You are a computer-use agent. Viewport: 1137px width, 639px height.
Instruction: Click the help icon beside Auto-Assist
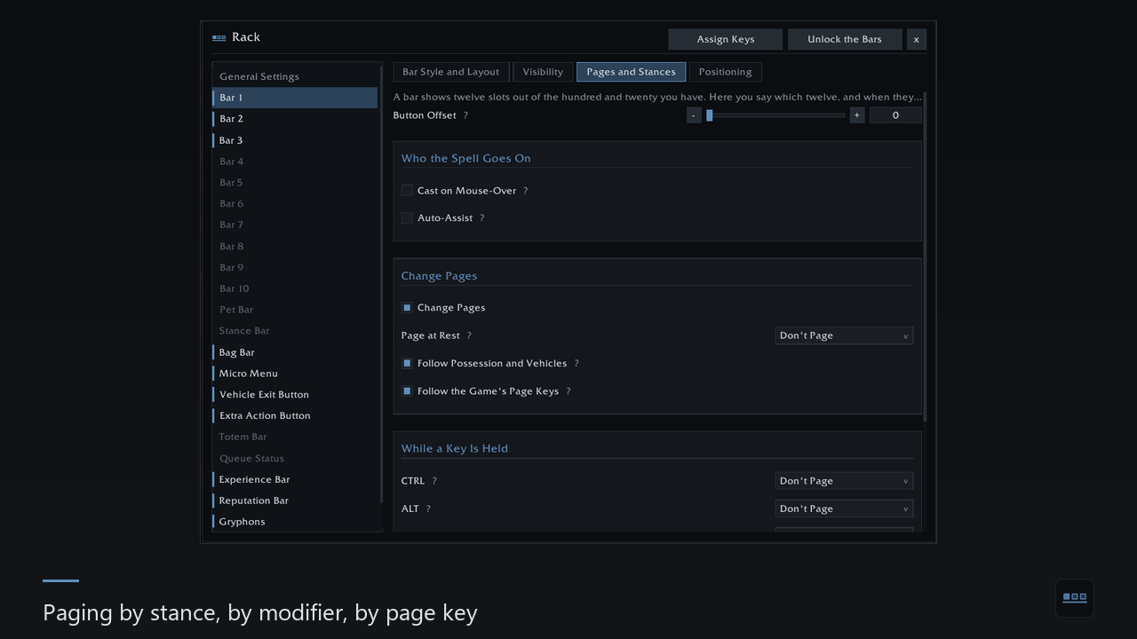coord(481,218)
